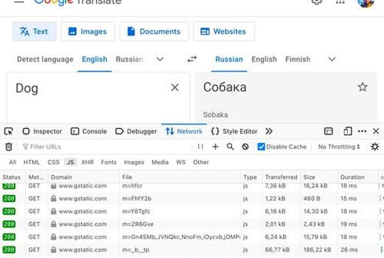Open the No Throttling dropdown
Screen dimensions: 384x258
[339, 147]
